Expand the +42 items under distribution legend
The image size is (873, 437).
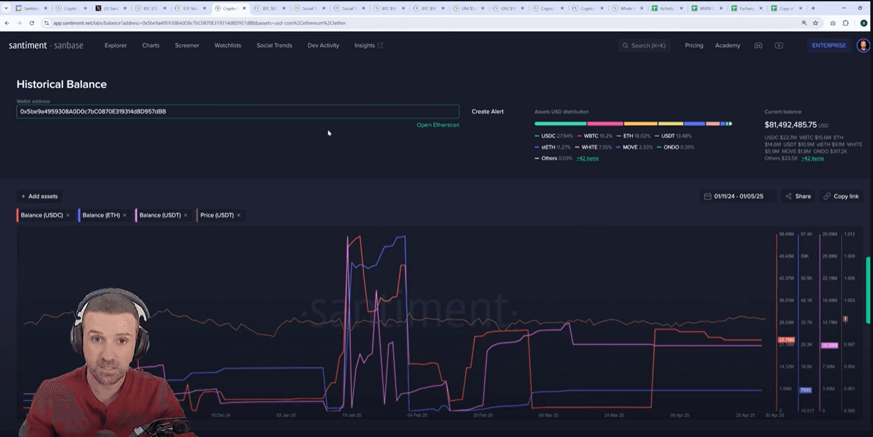tap(588, 159)
